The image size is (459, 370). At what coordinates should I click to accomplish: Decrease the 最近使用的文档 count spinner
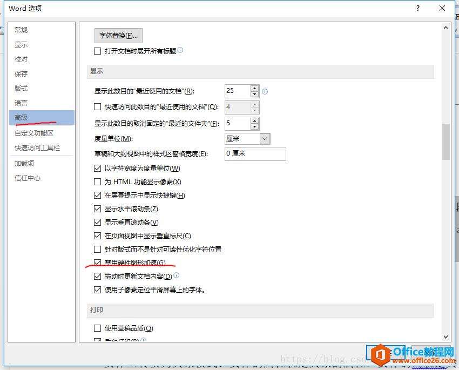pos(255,95)
